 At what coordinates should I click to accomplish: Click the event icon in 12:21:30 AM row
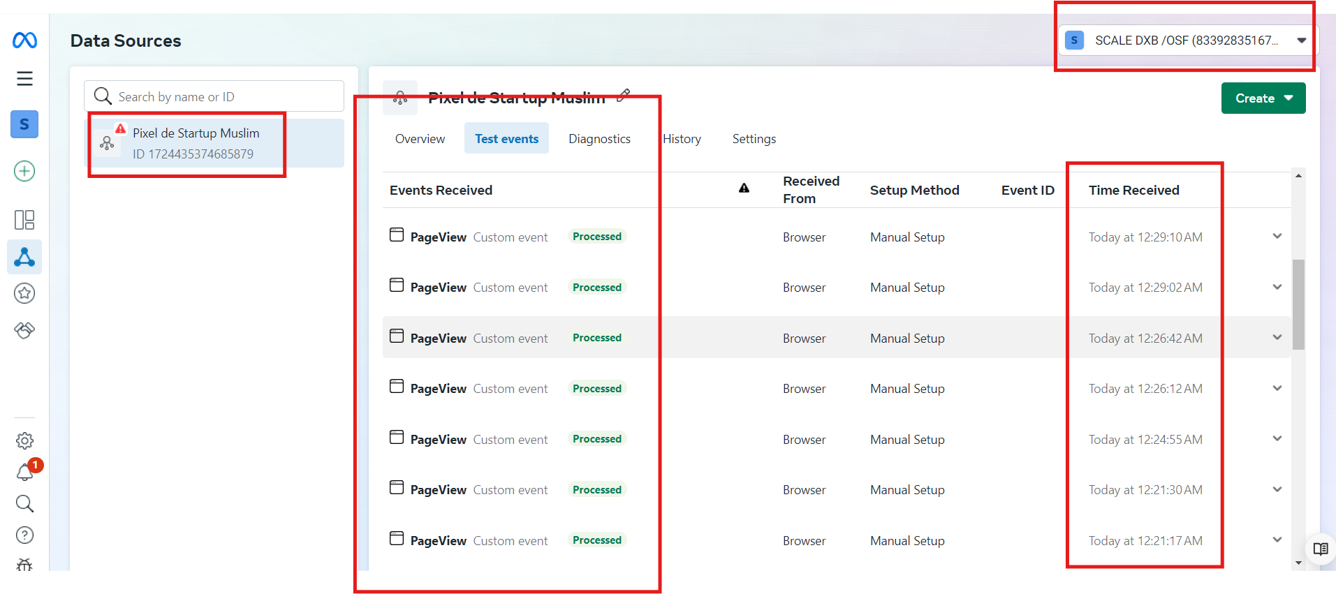(397, 487)
